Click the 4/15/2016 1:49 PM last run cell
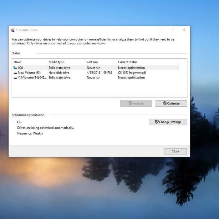219x219 pixels. [99, 73]
